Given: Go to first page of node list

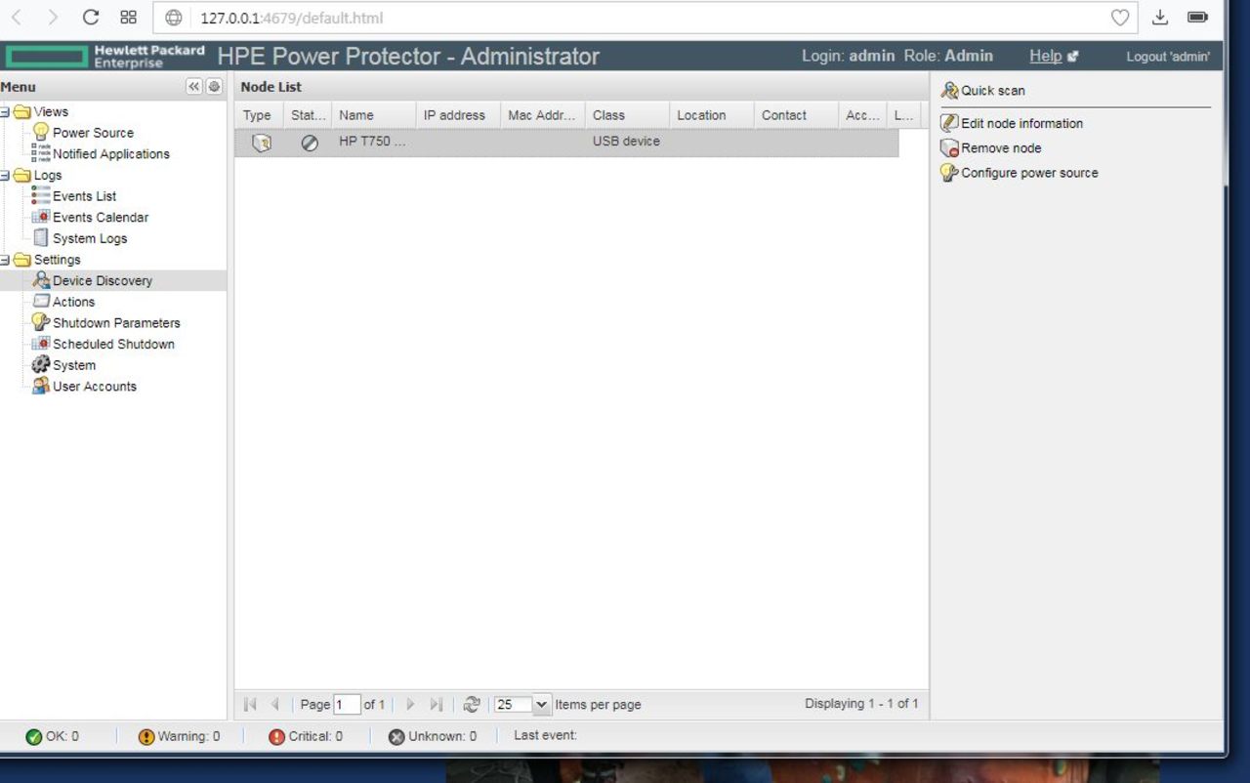Looking at the screenshot, I should [250, 704].
